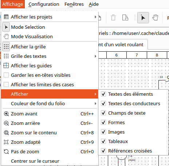Viewport: 169px width, 166px height.
Task: Expand Grille des textes submenu arrow
Action: pos(95,56)
